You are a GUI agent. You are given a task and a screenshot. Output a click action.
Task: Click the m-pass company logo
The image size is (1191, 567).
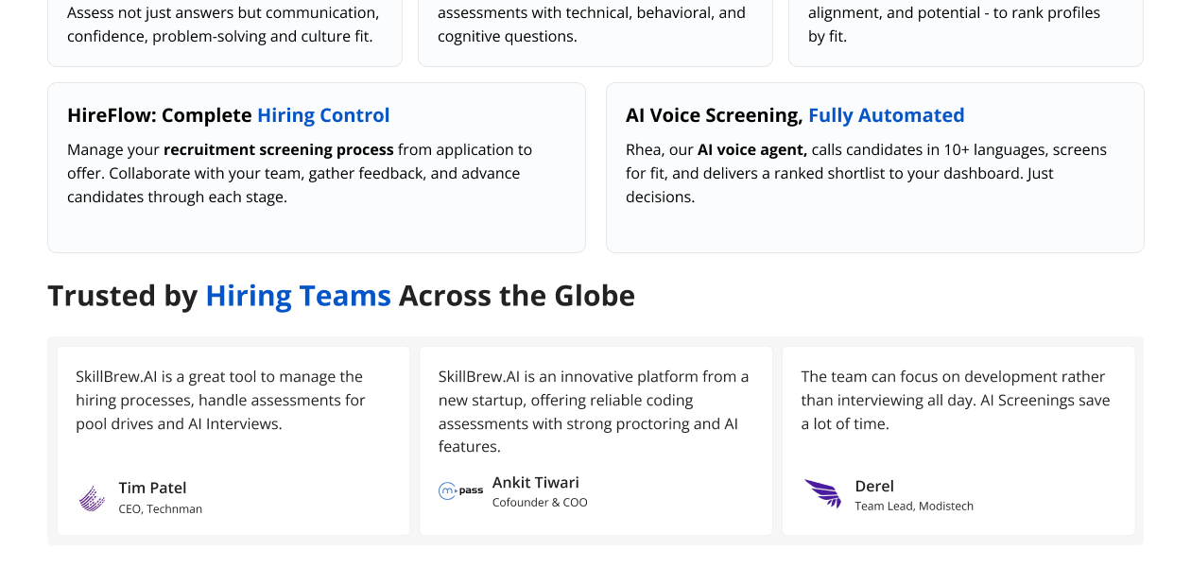(460, 490)
